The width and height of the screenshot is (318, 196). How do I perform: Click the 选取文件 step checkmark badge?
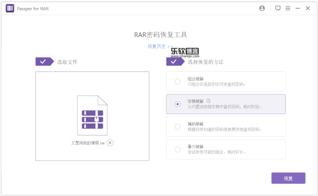pos(45,62)
